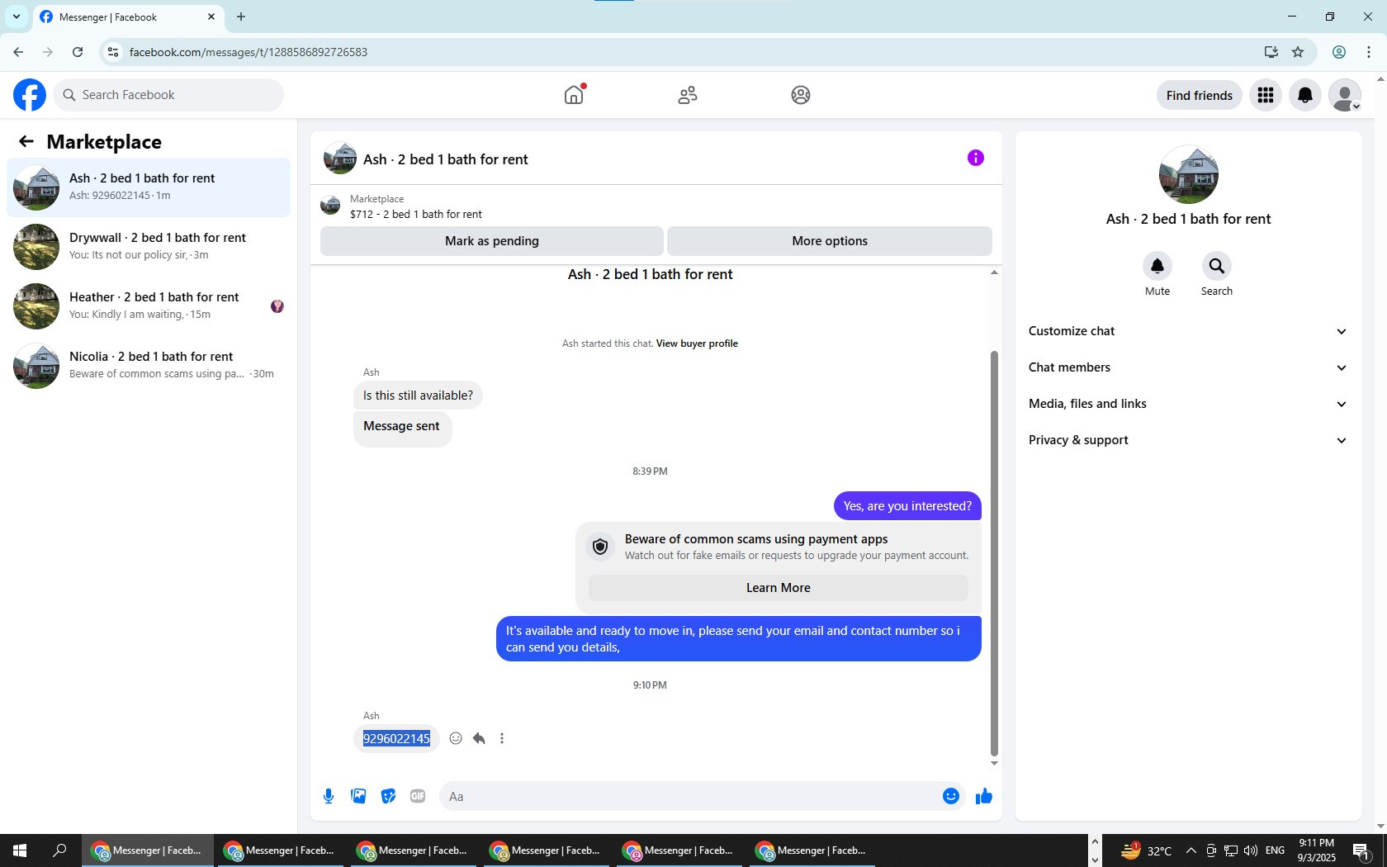Image resolution: width=1387 pixels, height=867 pixels.
Task: Open more options for Ash's last message
Action: pos(502,738)
